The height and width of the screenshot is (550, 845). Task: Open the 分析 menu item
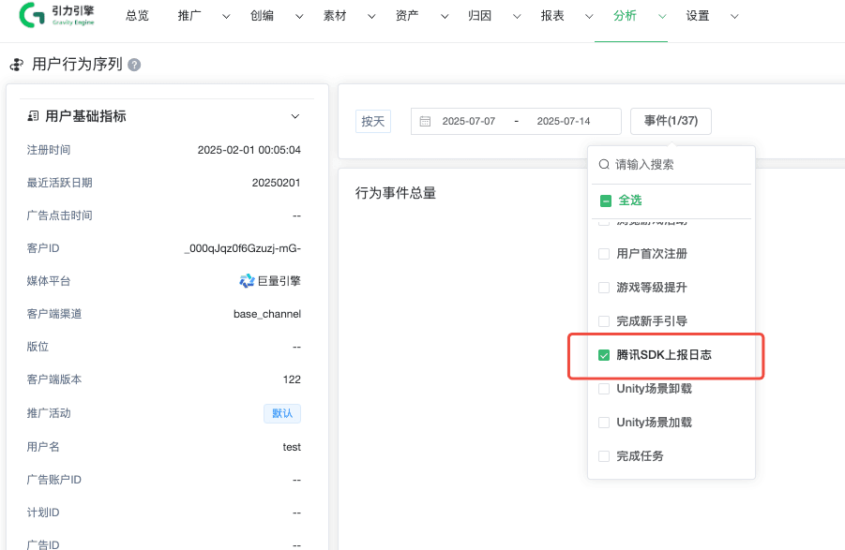(626, 16)
